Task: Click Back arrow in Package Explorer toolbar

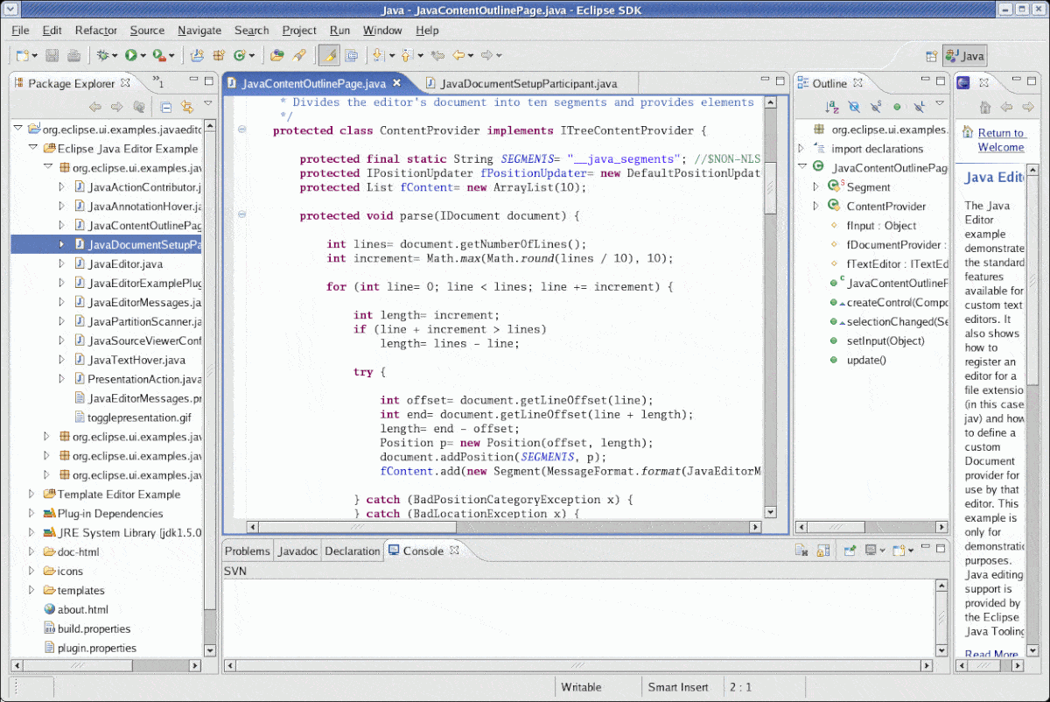Action: click(95, 107)
